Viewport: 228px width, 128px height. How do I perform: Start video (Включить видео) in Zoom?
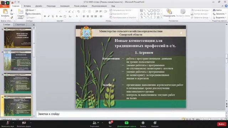24,124
